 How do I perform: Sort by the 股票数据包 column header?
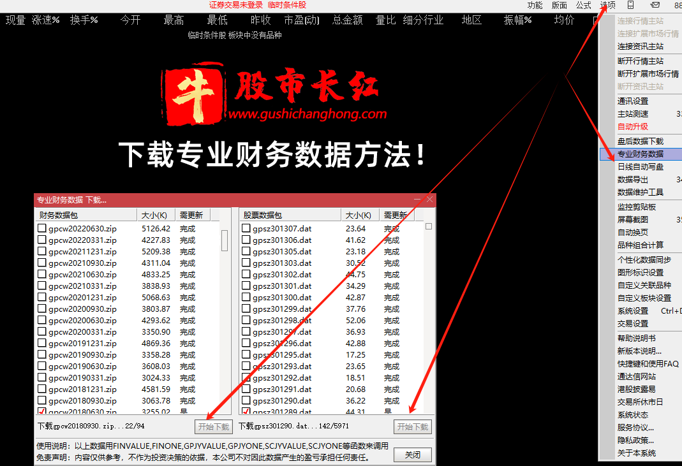point(290,215)
